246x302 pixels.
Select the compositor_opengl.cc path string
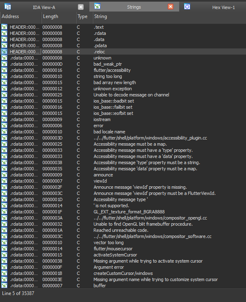(x=150, y=218)
